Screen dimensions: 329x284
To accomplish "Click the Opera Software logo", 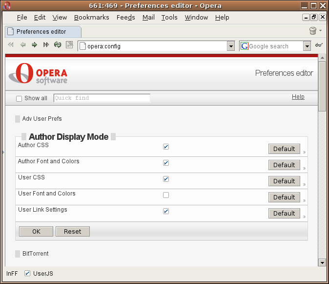I will coord(38,74).
